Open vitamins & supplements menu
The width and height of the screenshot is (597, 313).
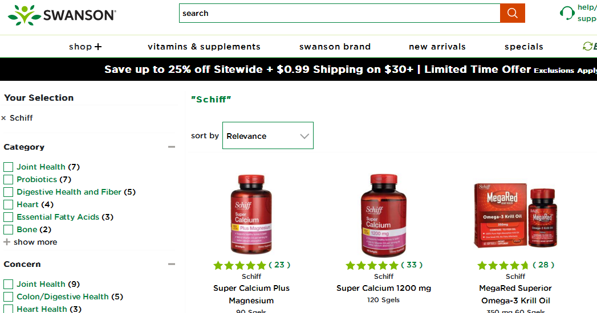[204, 47]
